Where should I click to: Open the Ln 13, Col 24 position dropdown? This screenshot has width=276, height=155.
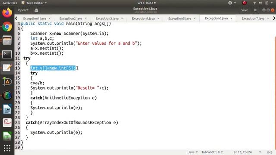(x=247, y=152)
